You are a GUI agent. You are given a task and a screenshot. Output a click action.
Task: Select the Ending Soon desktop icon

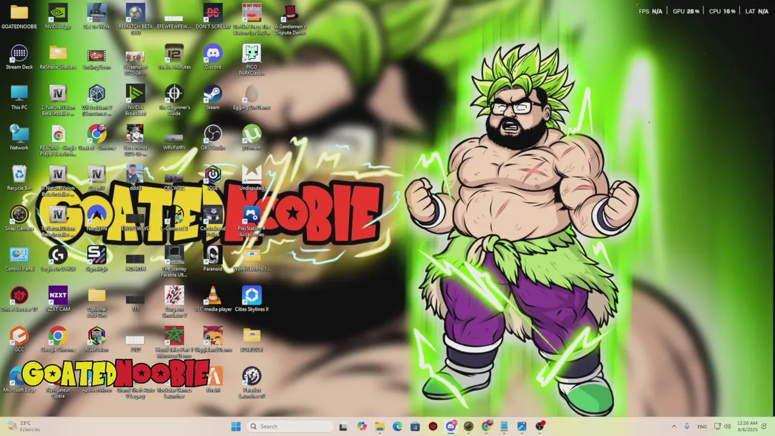pyautogui.click(x=97, y=58)
